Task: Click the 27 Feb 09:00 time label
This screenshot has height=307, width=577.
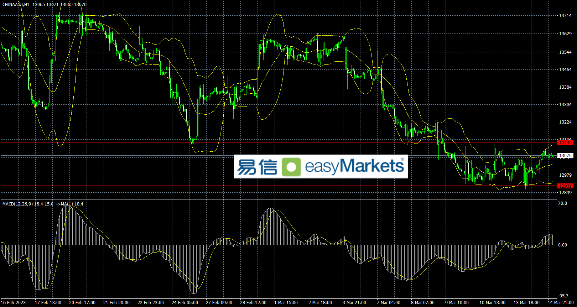Action: (219, 303)
